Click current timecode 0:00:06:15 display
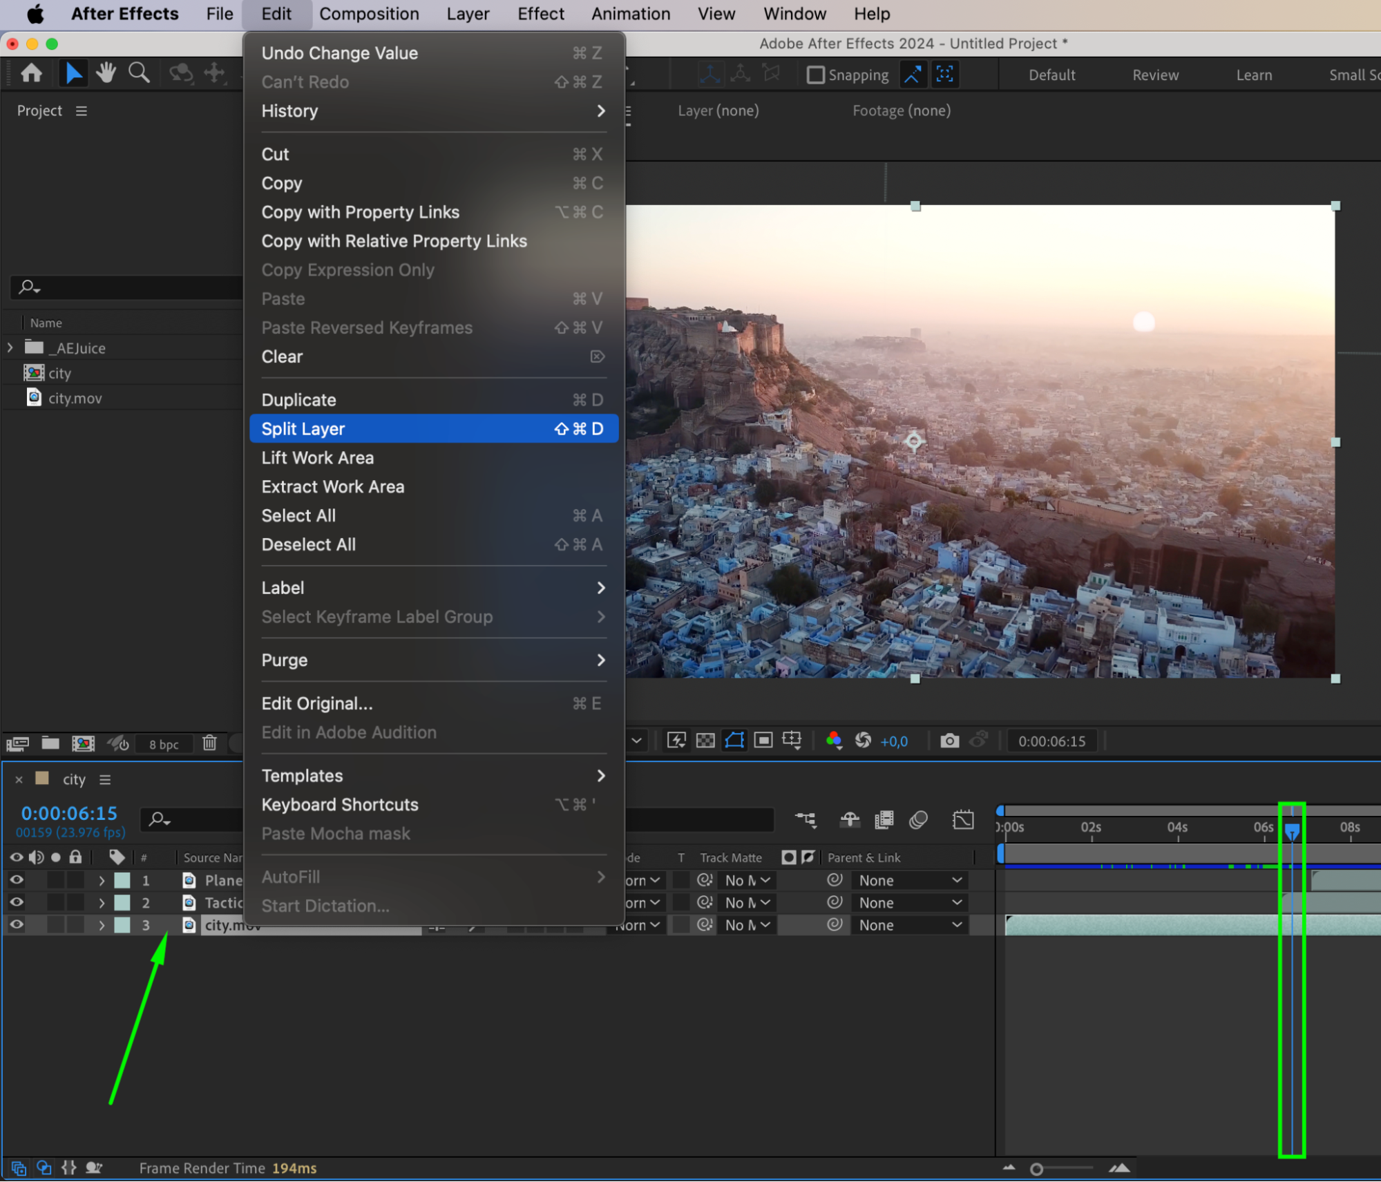Image resolution: width=1381 pixels, height=1182 pixels. [69, 813]
